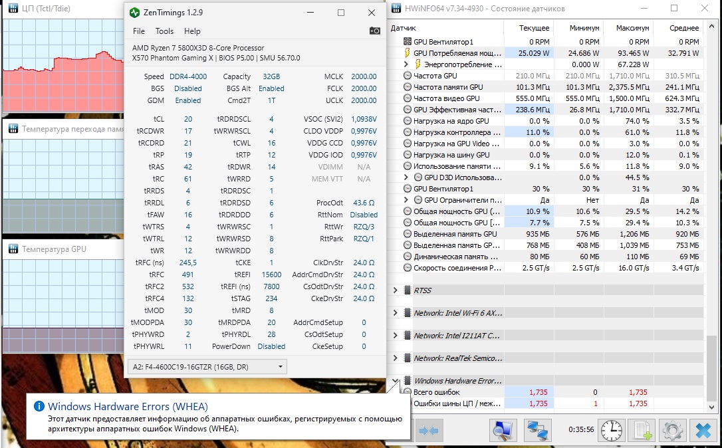Click graph icon of Температура GPU window
Image resolution: width=722 pixels, height=448 pixels.
click(x=13, y=249)
